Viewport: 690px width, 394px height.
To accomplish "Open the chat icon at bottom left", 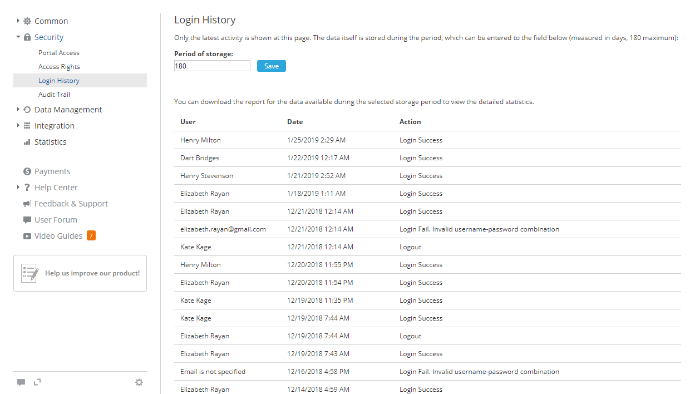I will [x=21, y=382].
